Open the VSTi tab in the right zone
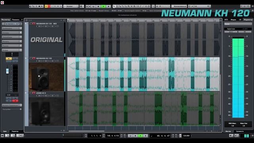Screen dimensions: 254x143 click(226, 19)
